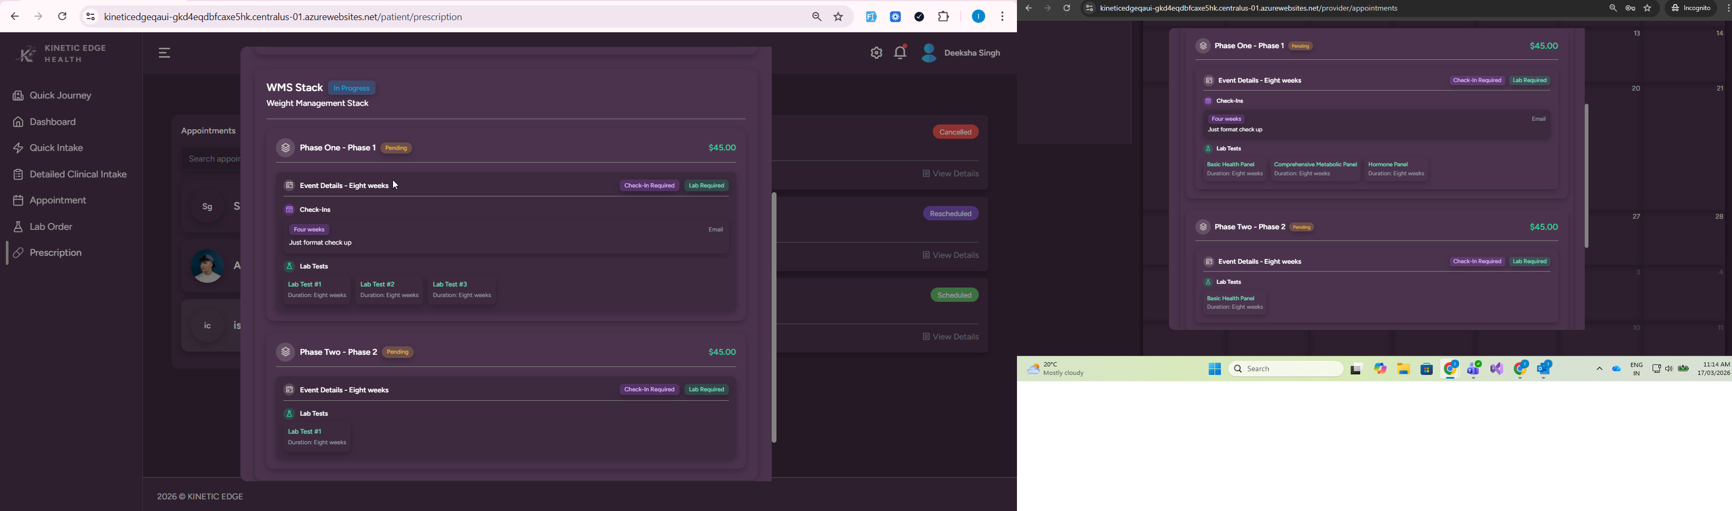Click View Details under the Scheduled appointment

pos(950,337)
